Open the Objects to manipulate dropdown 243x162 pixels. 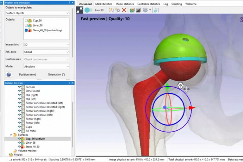[37, 13]
